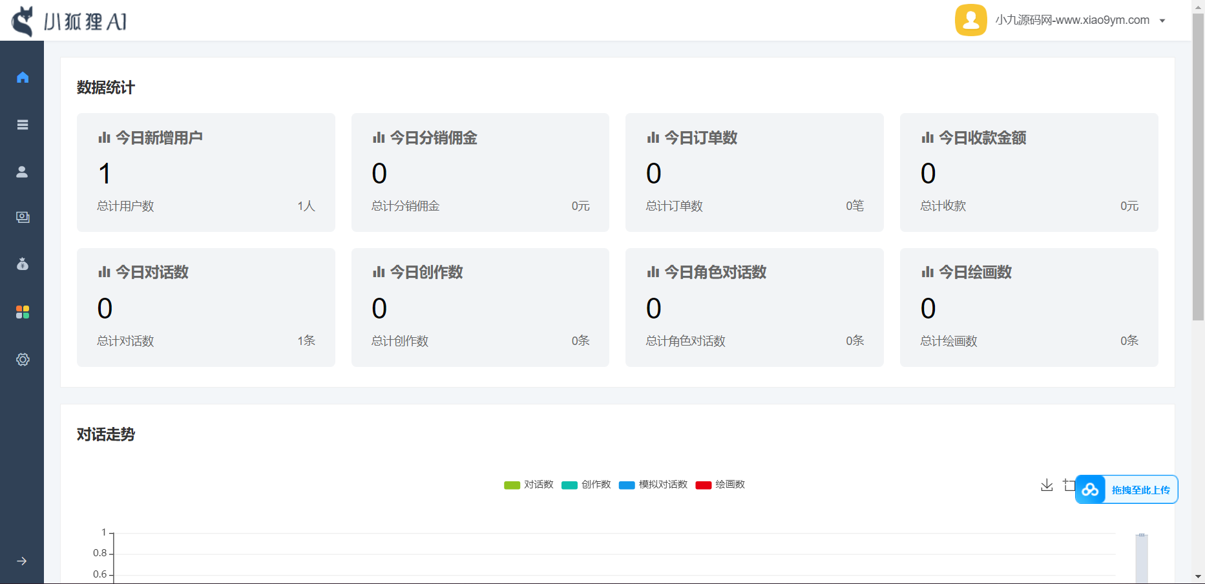Screen dimensions: 1205x584
Task: Click chart icon beside 今日角色对话数
Action: pyautogui.click(x=653, y=272)
